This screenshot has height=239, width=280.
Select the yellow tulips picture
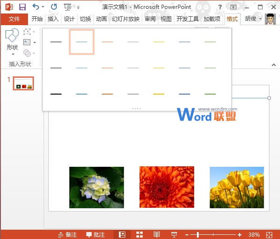pos(237,187)
